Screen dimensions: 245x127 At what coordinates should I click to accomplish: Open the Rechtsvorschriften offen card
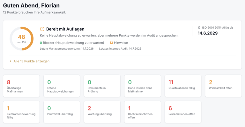click(143, 112)
